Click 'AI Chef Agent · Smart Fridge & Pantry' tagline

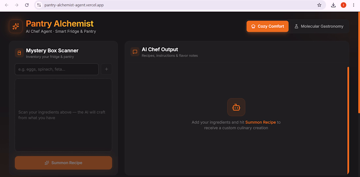tap(61, 31)
